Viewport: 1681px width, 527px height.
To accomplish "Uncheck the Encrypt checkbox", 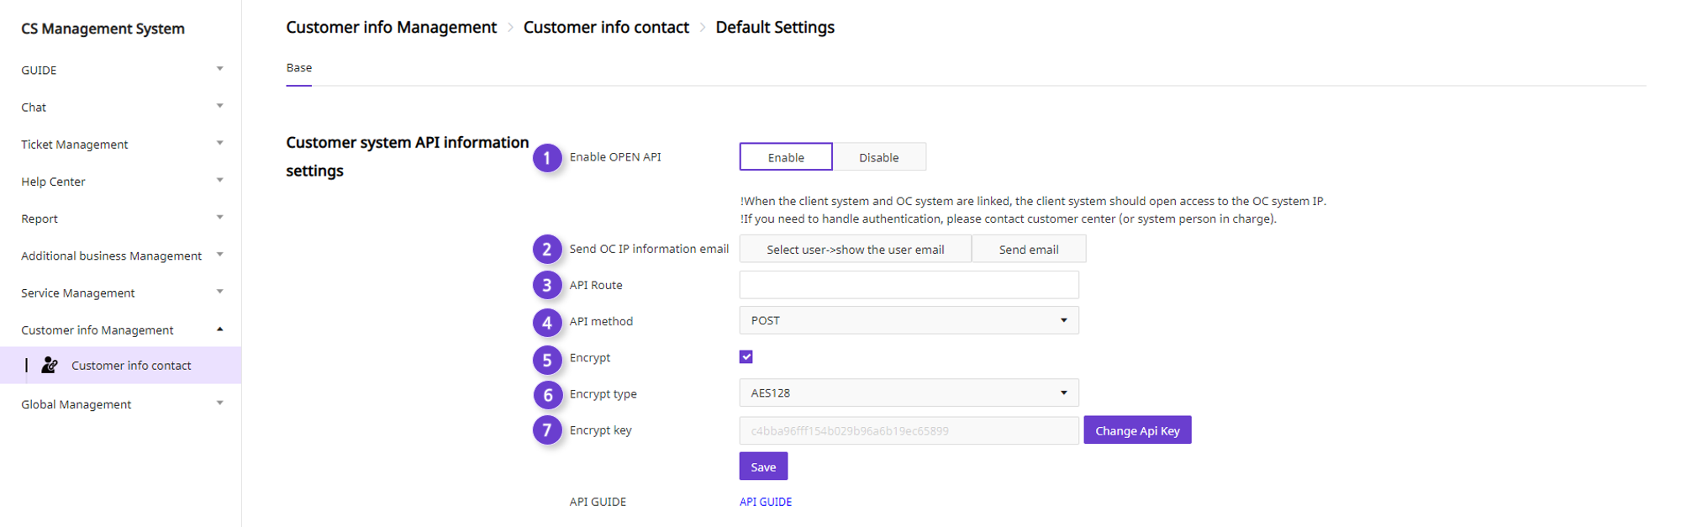I will 746,356.
